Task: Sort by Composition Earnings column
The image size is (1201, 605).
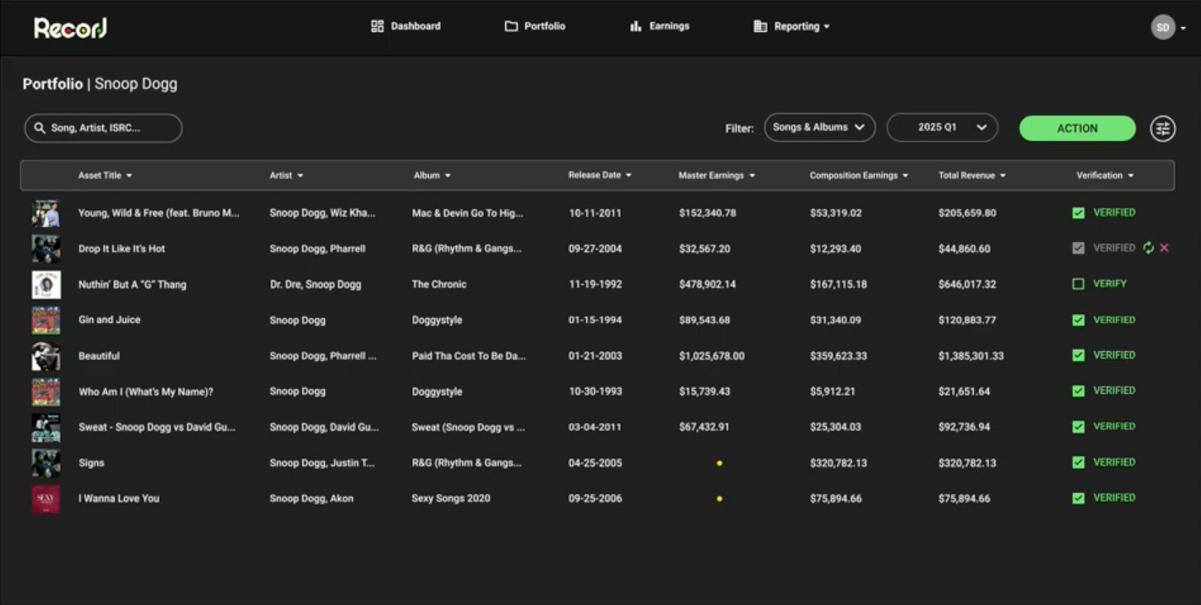Action: tap(859, 176)
